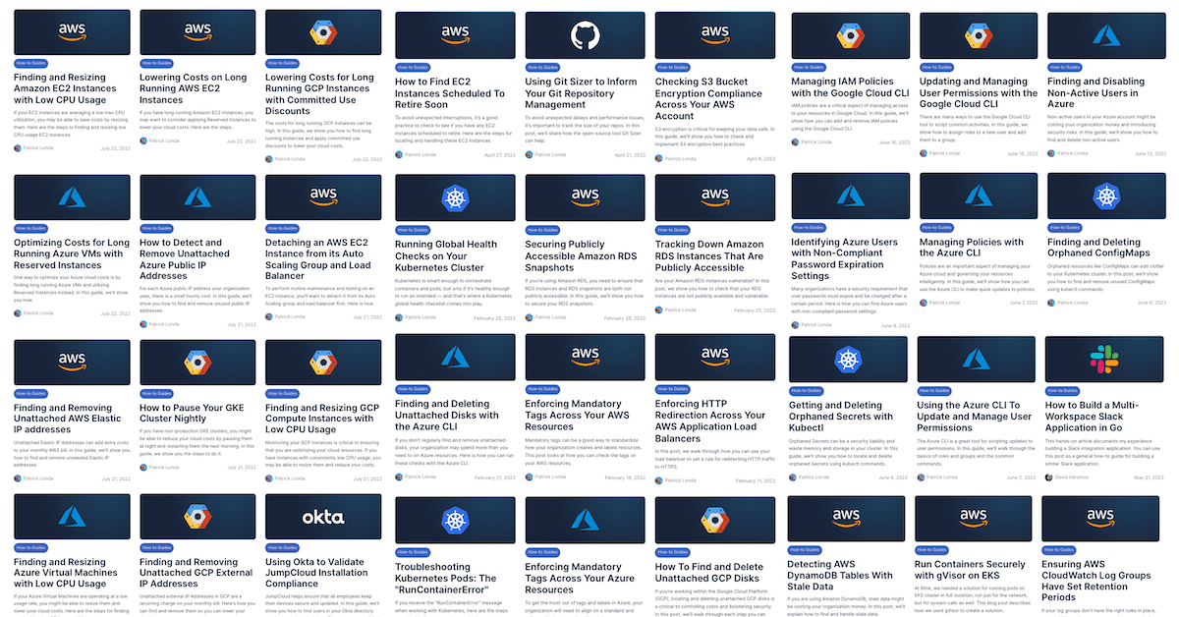
Task: Click the date April 21, 2022
Action: 632,155
